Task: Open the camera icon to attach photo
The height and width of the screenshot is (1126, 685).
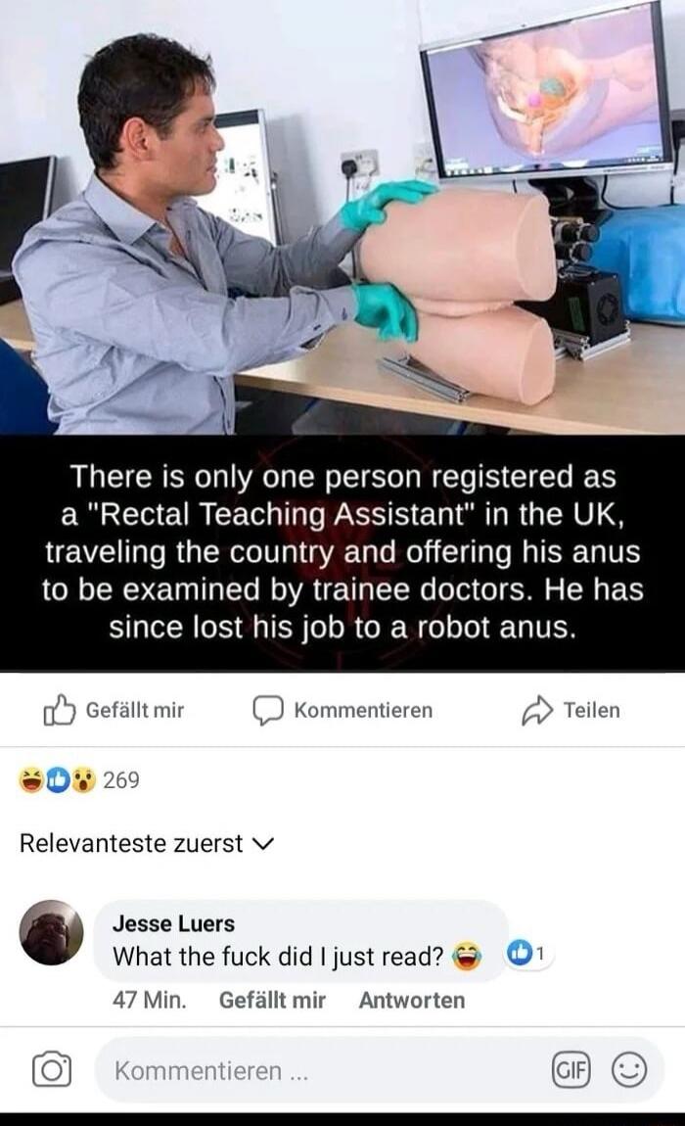Action: 52,1070
